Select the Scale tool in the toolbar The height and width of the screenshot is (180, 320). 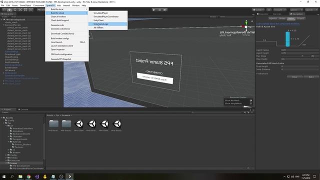pyautogui.click(x=20, y=9)
